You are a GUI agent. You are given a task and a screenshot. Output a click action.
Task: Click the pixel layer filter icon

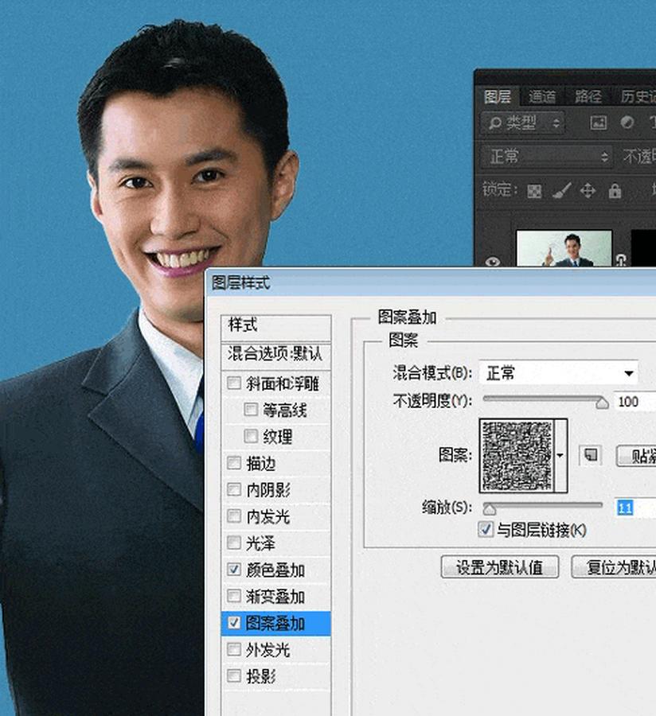pos(599,122)
